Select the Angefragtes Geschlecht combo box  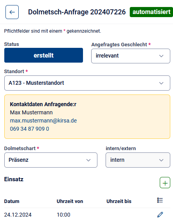pyautogui.click(x=131, y=56)
